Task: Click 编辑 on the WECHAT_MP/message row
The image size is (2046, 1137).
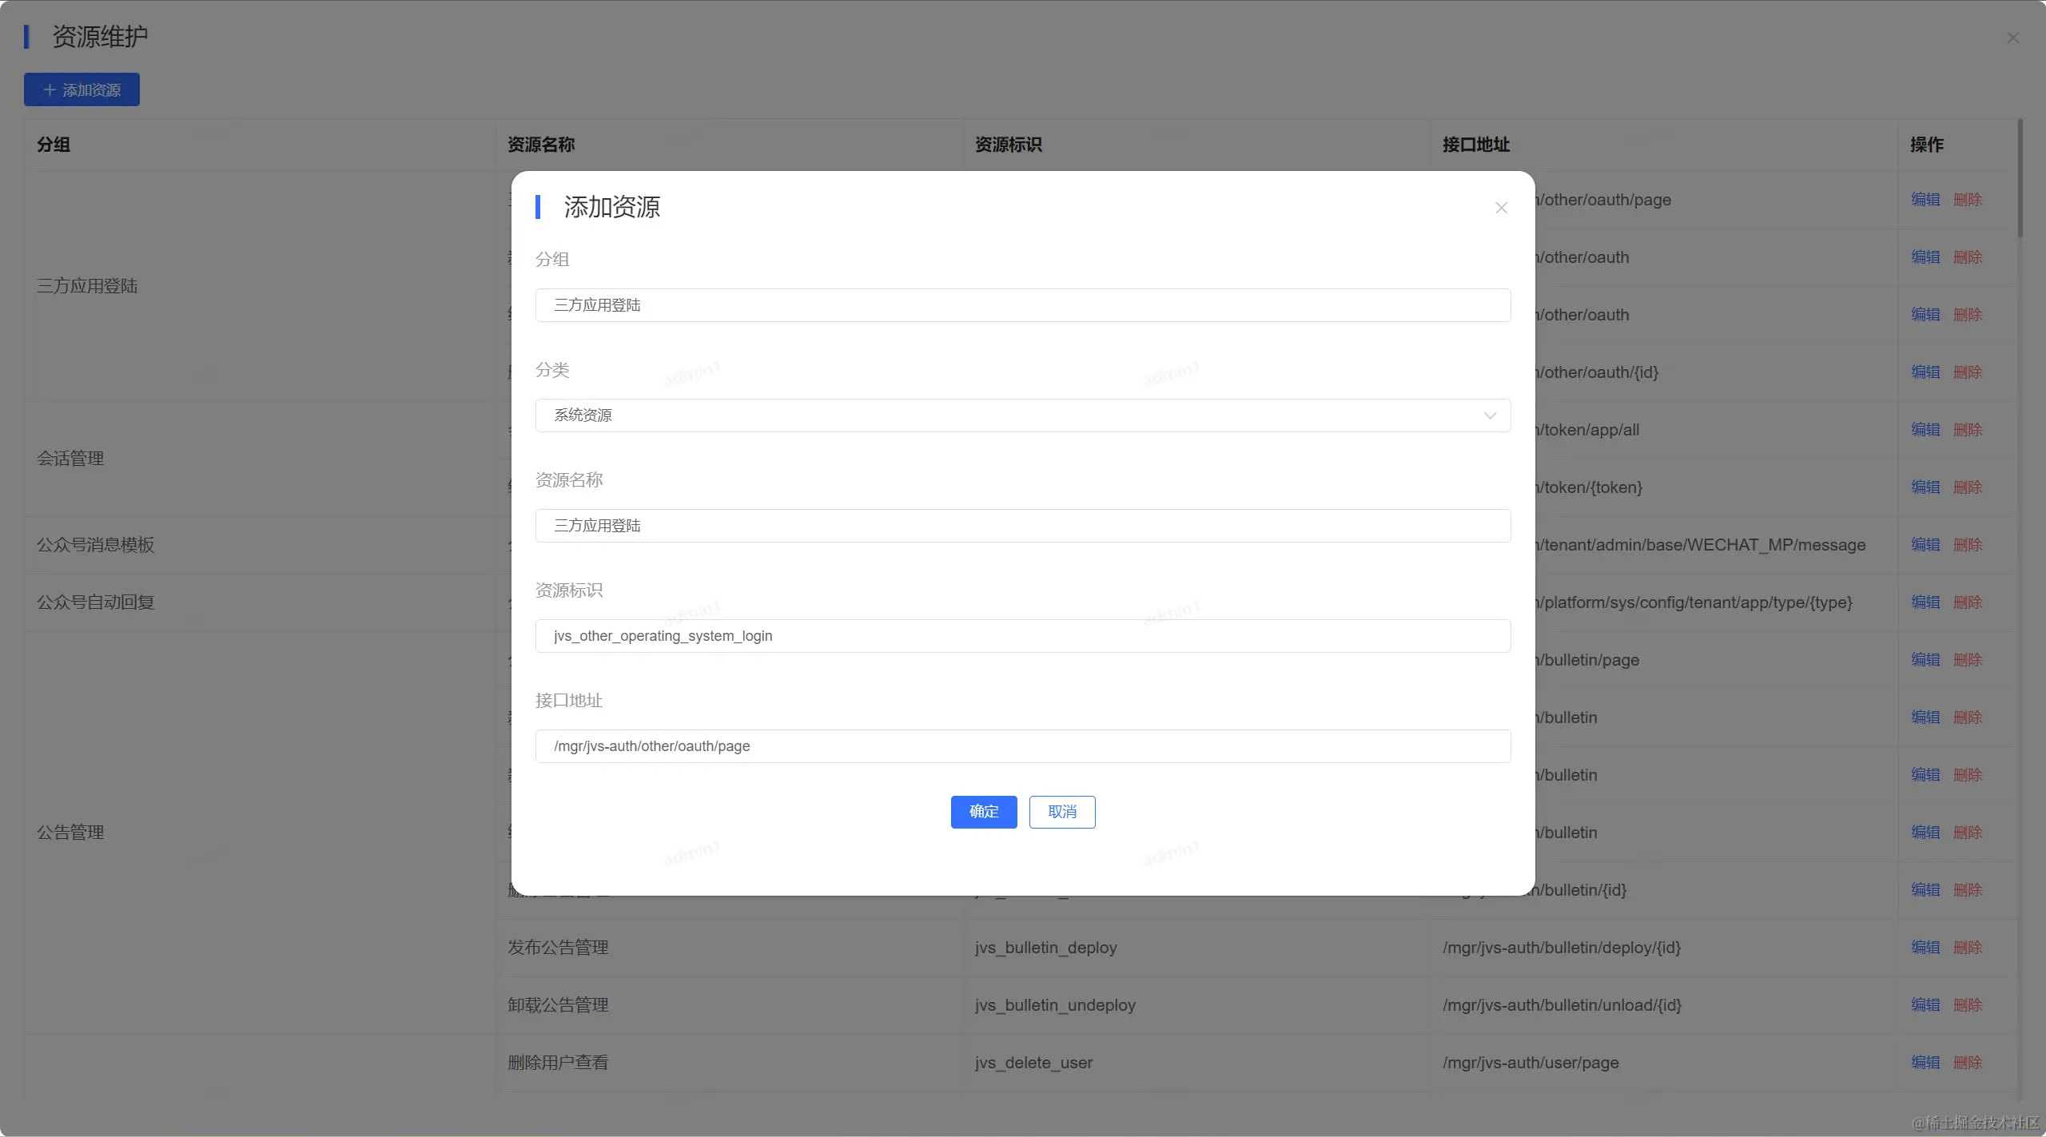Action: pos(1925,545)
